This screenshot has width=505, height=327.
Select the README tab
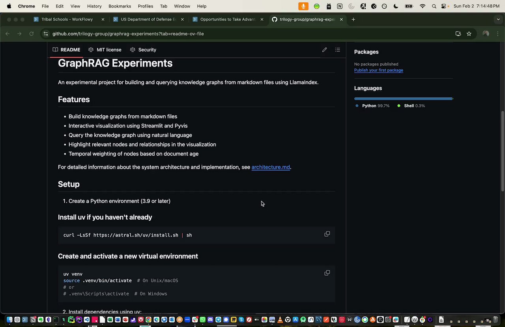click(x=66, y=50)
